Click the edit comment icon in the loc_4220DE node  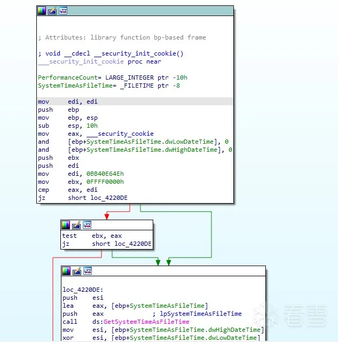coord(77,271)
